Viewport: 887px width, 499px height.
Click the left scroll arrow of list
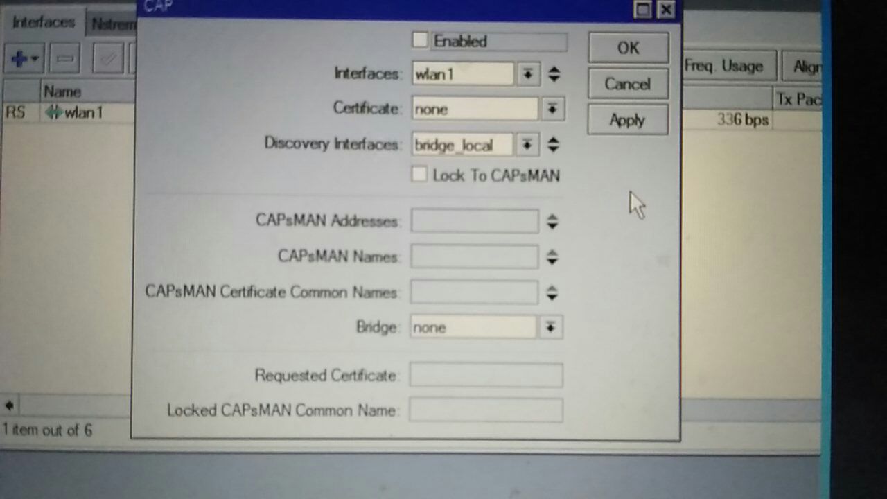pos(10,405)
